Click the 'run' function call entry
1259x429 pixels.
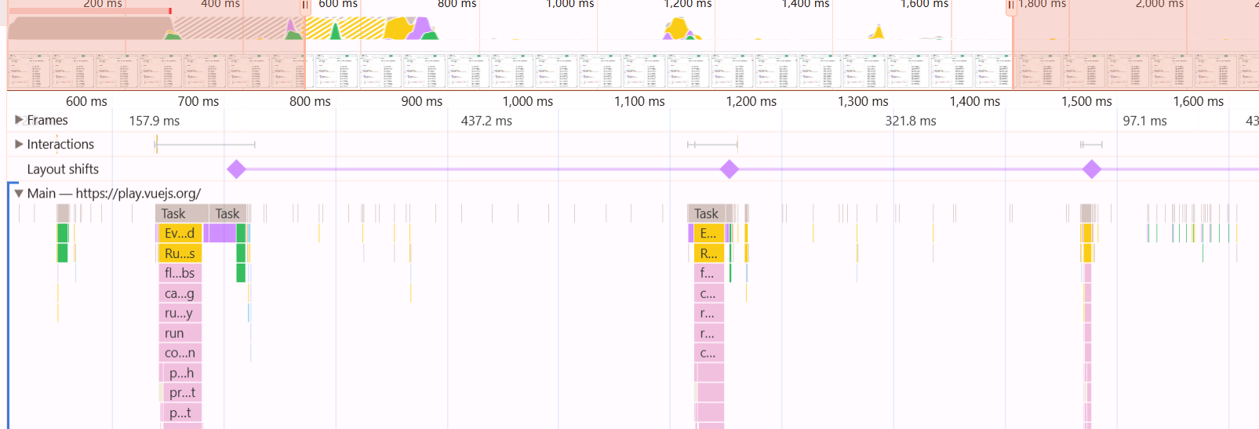[180, 333]
